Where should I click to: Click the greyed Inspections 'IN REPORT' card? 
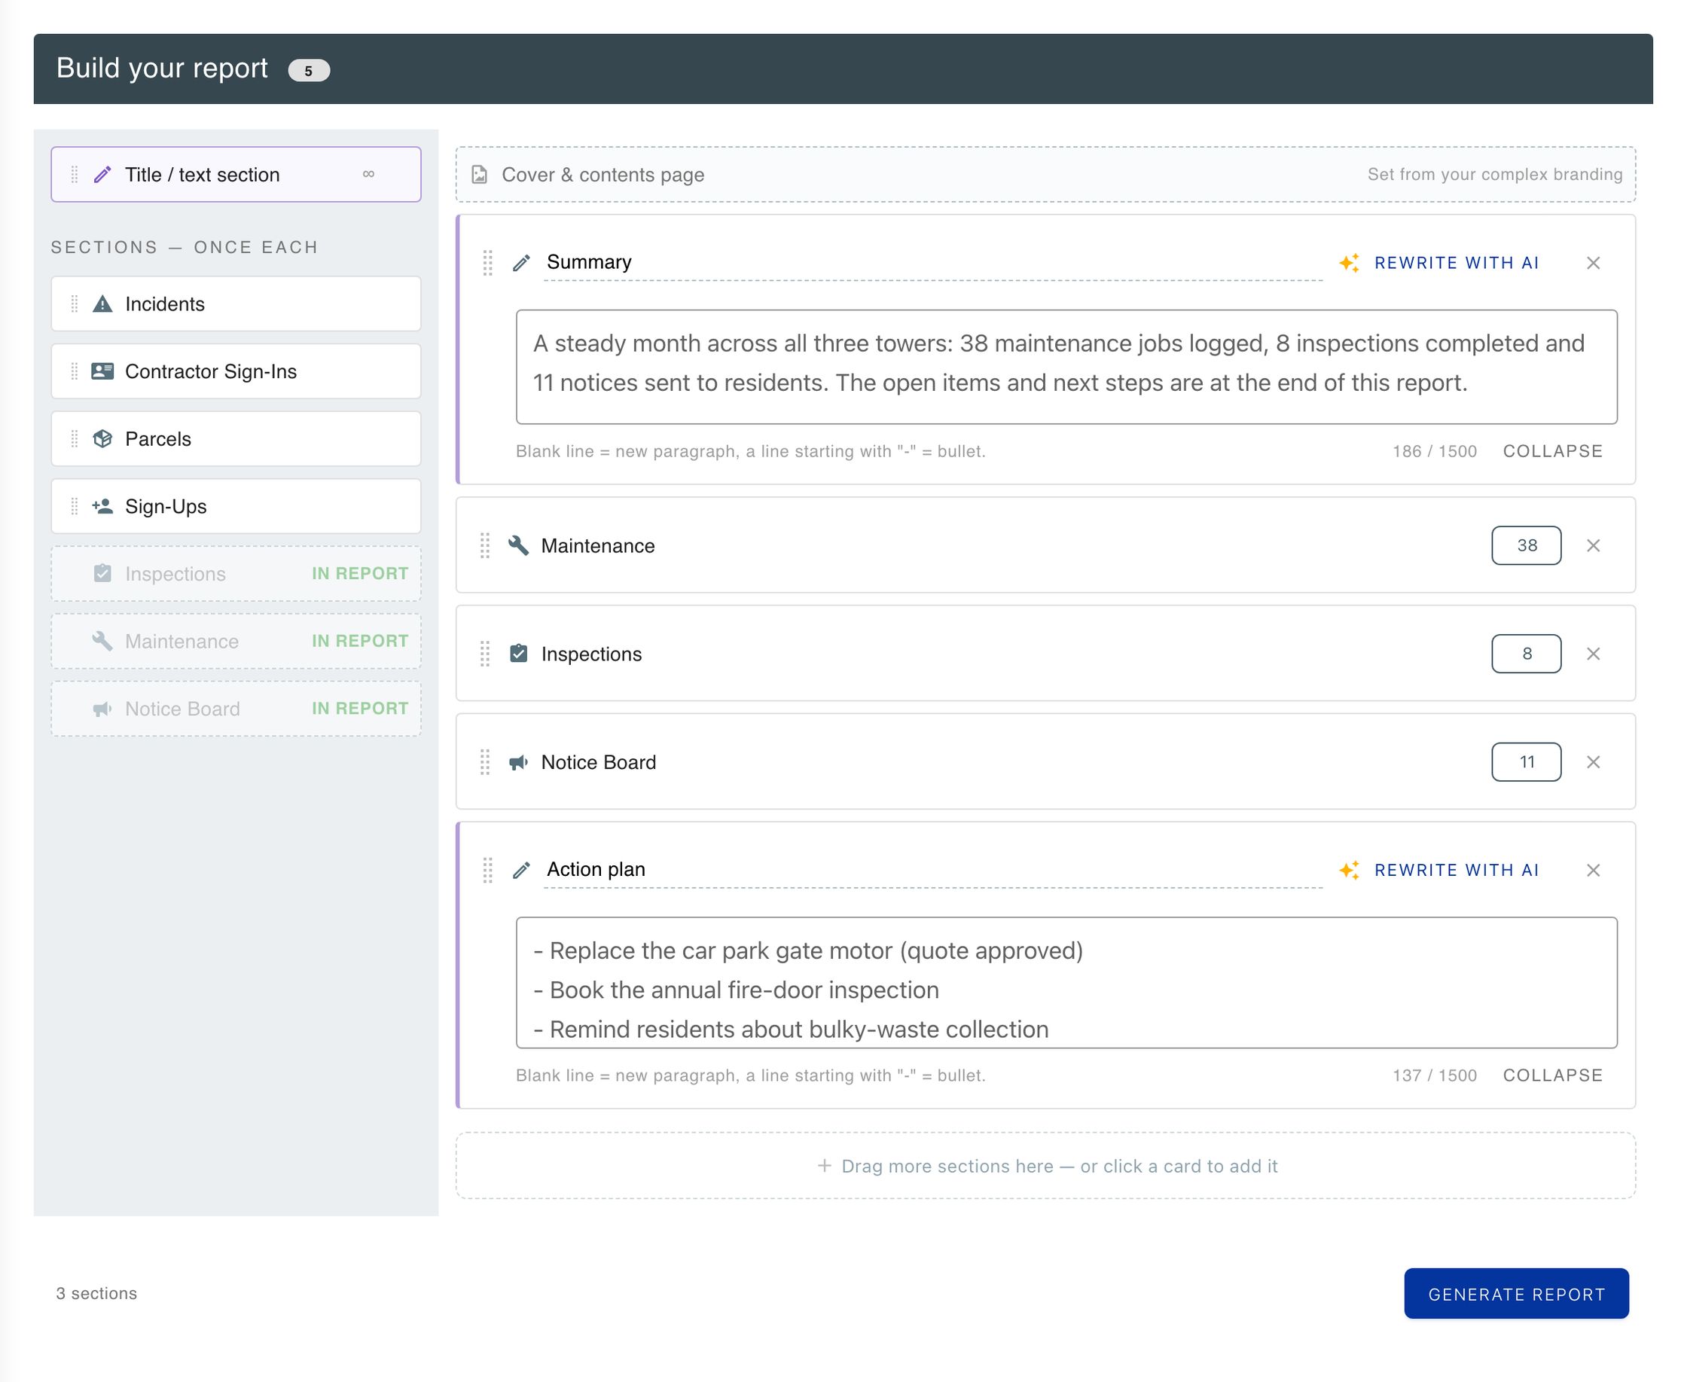(236, 574)
